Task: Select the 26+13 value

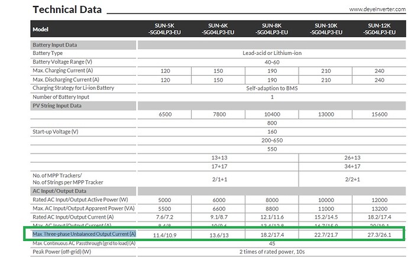Action: 352,158
